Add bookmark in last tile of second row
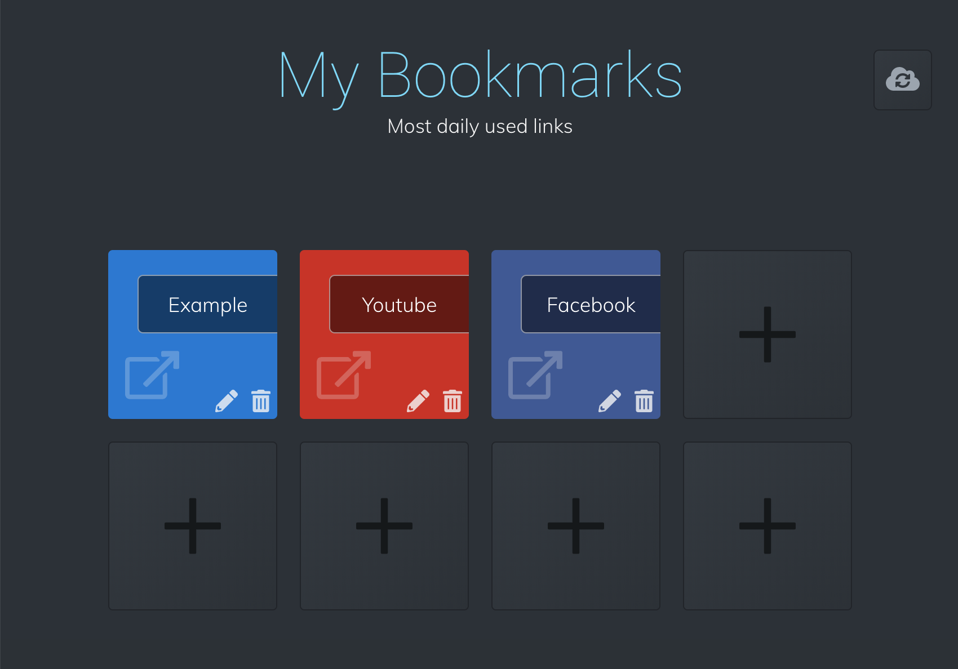958x669 pixels. [x=768, y=526]
